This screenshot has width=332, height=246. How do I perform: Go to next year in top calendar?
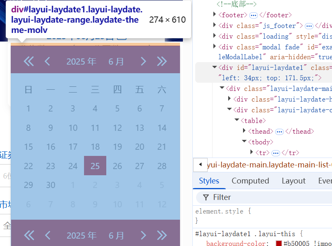[162, 61]
